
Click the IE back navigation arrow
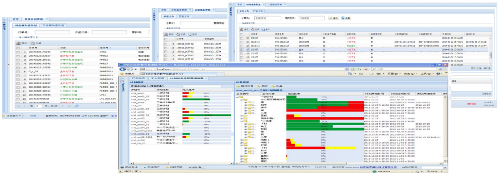click(x=122, y=69)
